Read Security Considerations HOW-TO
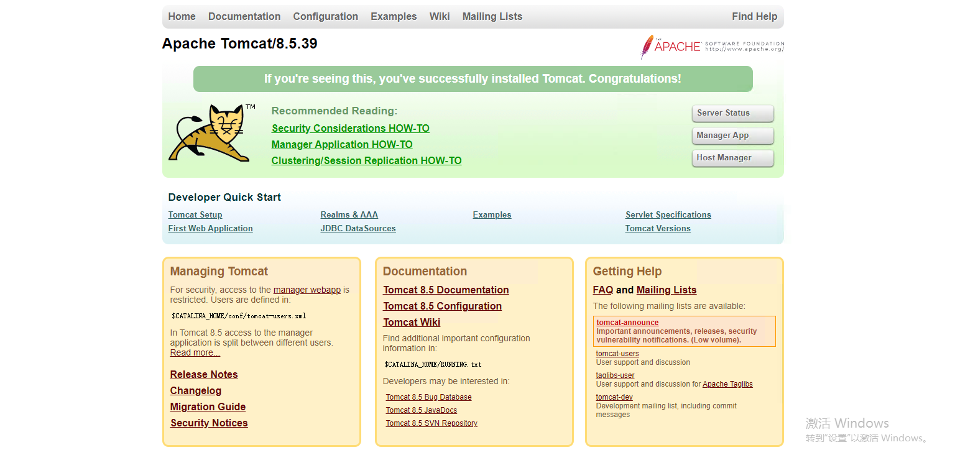 [x=351, y=129]
